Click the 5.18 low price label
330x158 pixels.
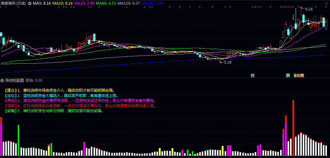point(228,62)
